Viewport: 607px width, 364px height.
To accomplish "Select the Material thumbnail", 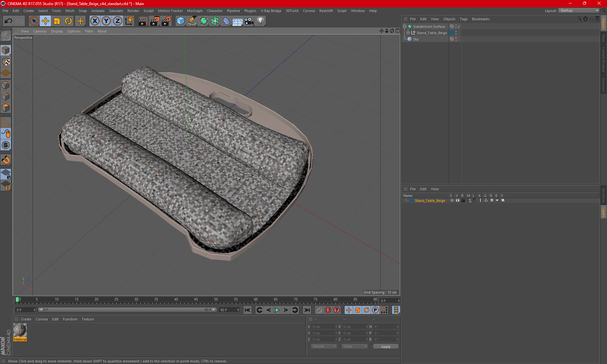I will pyautogui.click(x=20, y=331).
